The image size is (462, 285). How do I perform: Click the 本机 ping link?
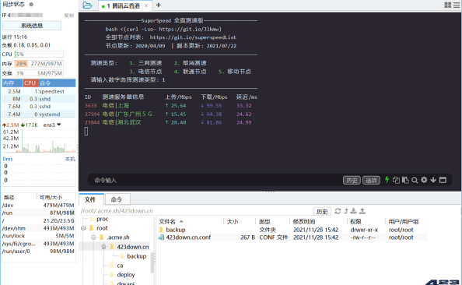(x=70, y=159)
